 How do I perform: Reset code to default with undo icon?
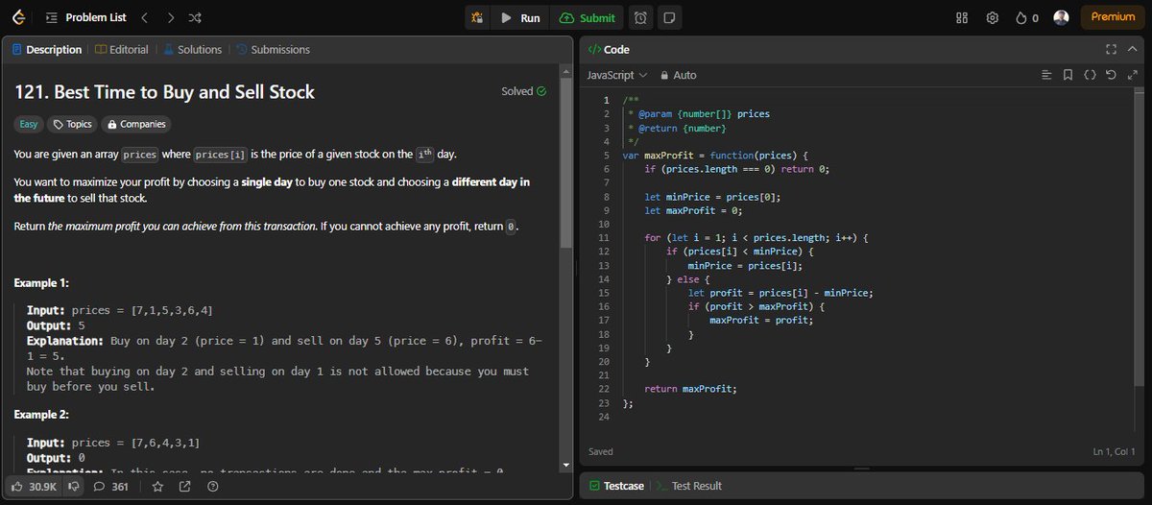click(1112, 75)
